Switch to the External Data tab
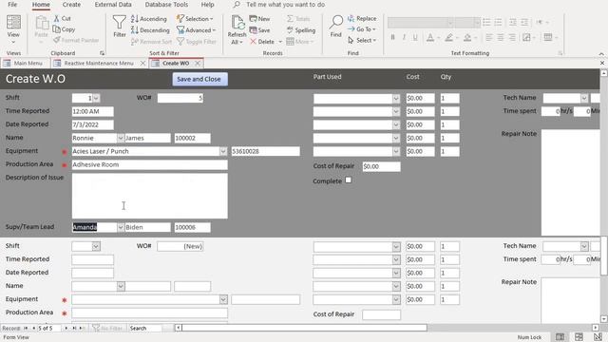608x342 pixels. tap(113, 5)
